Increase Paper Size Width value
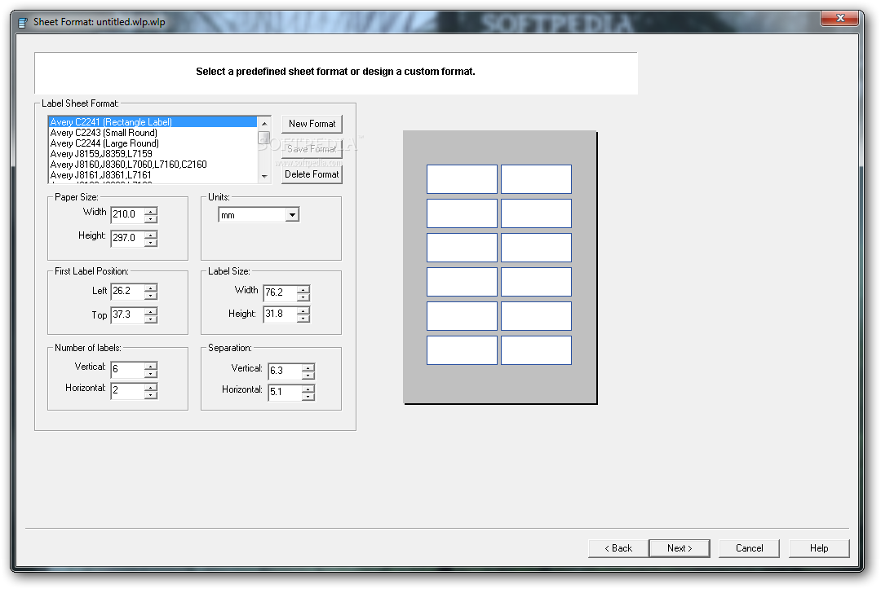The width and height of the screenshot is (881, 589). point(151,211)
